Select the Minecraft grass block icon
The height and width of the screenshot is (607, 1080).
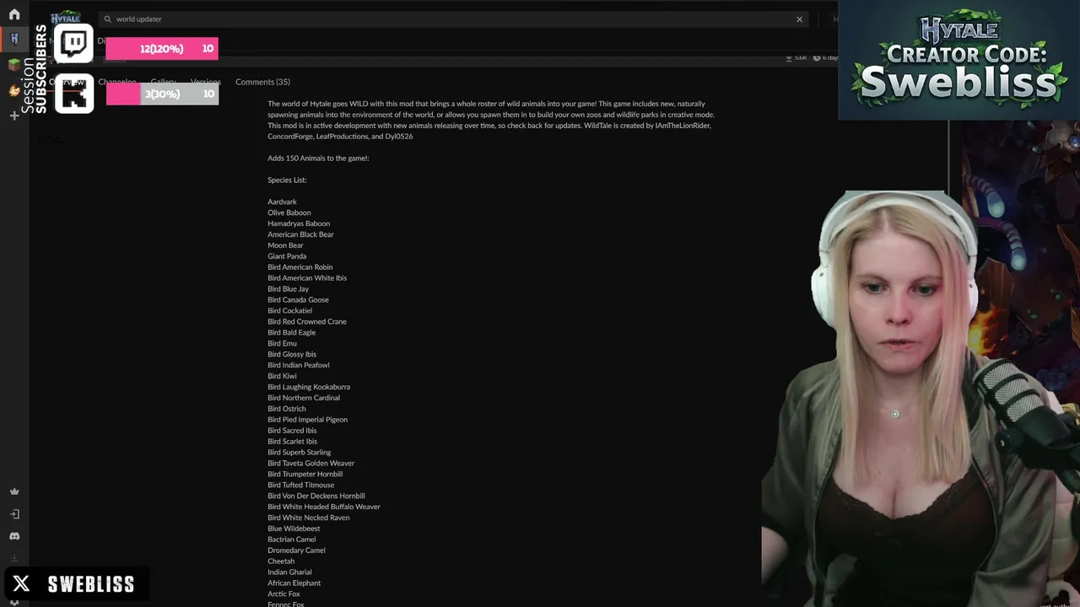coord(14,65)
